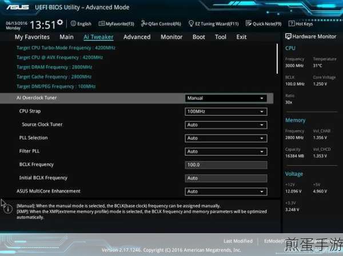The height and width of the screenshot is (256, 343).
Task: Expand the Ai Overclock Tuner dropdown
Action: pyautogui.click(x=226, y=98)
